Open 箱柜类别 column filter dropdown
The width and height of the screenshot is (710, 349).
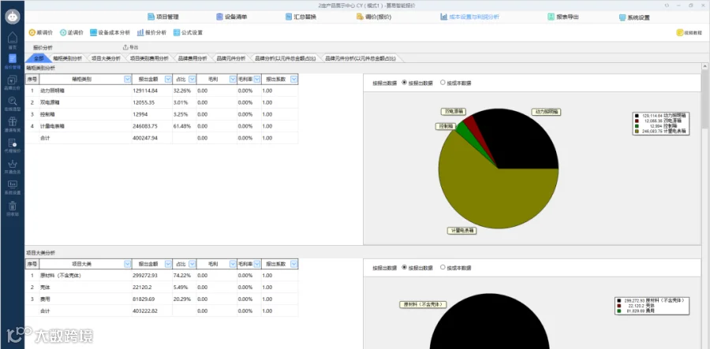[127, 79]
